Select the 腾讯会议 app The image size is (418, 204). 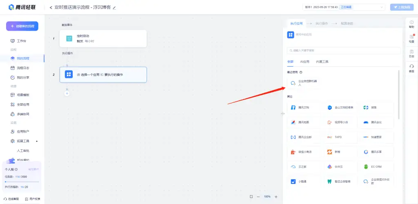click(x=376, y=122)
